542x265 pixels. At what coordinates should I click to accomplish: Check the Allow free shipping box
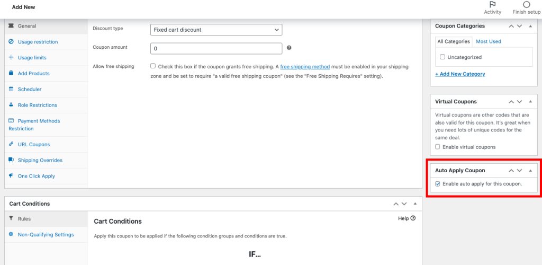(x=153, y=66)
